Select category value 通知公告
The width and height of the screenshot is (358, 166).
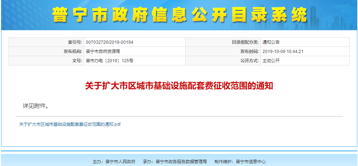271,42
